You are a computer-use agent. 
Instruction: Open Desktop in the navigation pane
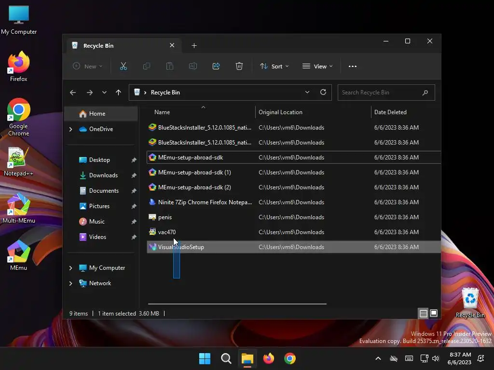coord(99,160)
